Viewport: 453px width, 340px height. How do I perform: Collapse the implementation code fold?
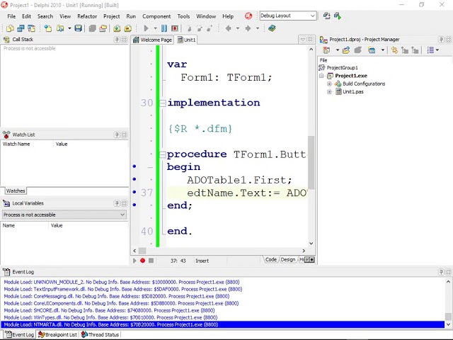click(x=163, y=103)
